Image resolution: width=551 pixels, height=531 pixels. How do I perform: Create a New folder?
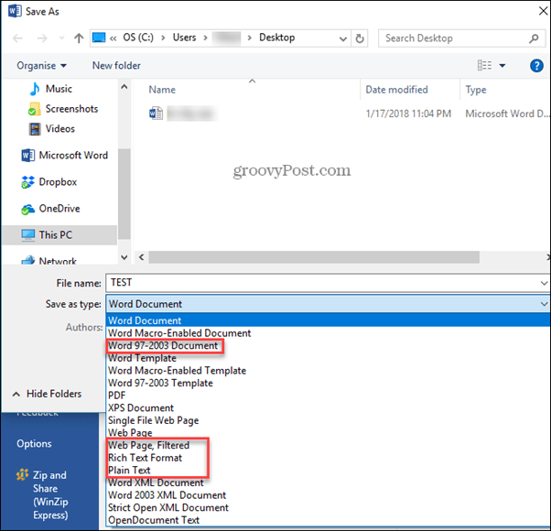116,65
